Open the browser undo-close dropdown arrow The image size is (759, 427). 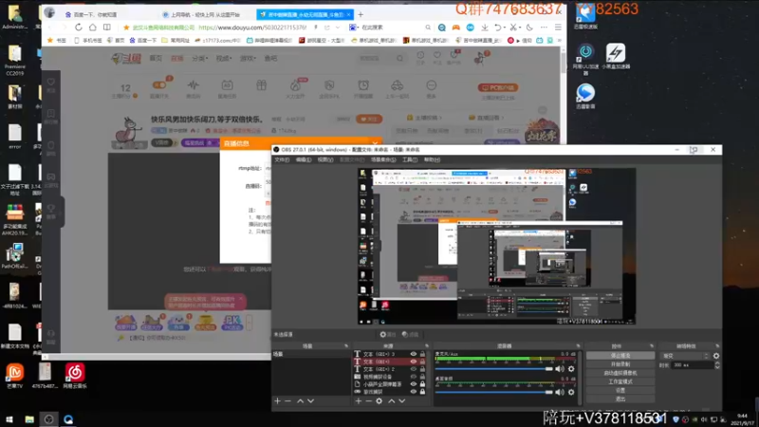(x=505, y=28)
